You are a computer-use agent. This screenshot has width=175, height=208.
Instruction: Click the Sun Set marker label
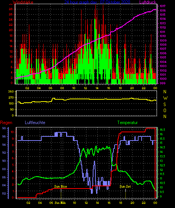(125, 187)
